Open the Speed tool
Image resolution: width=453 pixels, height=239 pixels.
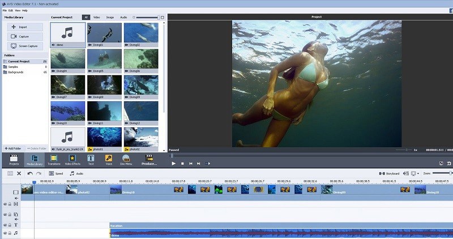(x=55, y=173)
